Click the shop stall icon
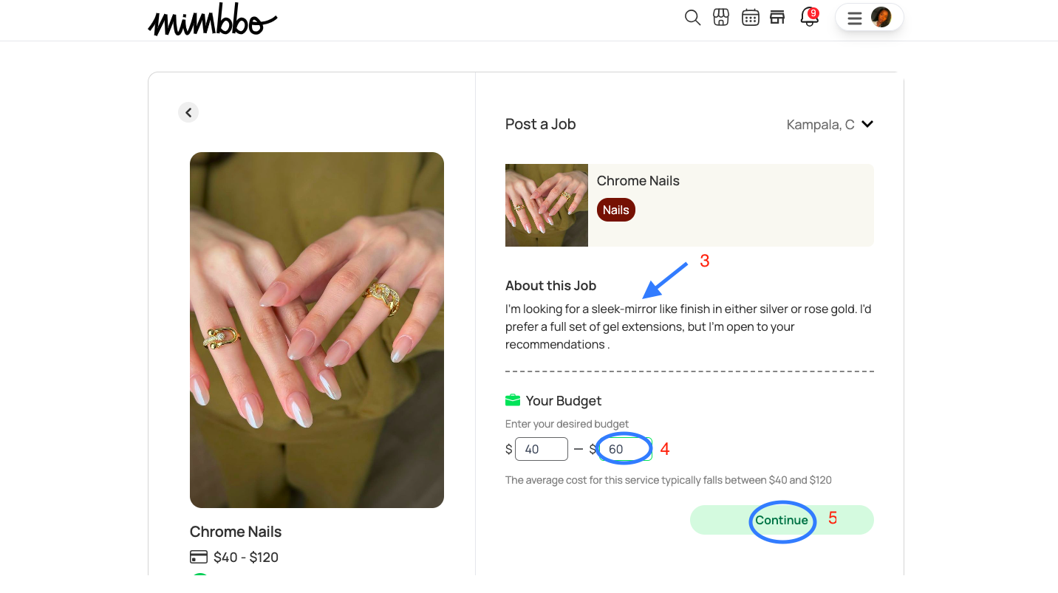 click(777, 18)
